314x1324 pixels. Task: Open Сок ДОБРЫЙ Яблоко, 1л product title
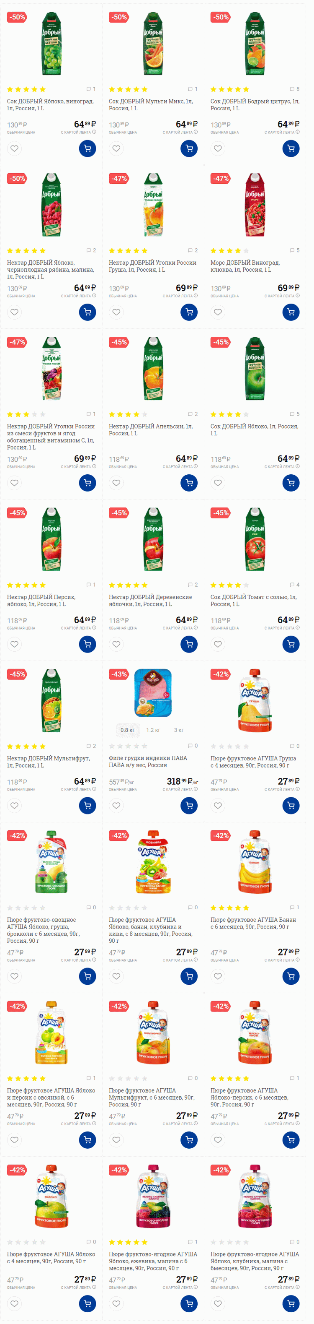click(x=255, y=429)
